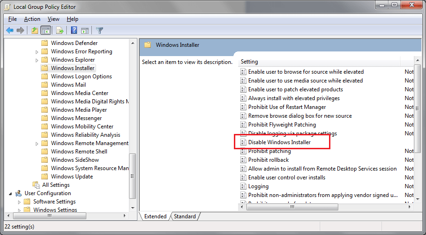Select Prohibit Use of Restart Manager setting
Viewport: 426px width, 235px height.
(287, 107)
